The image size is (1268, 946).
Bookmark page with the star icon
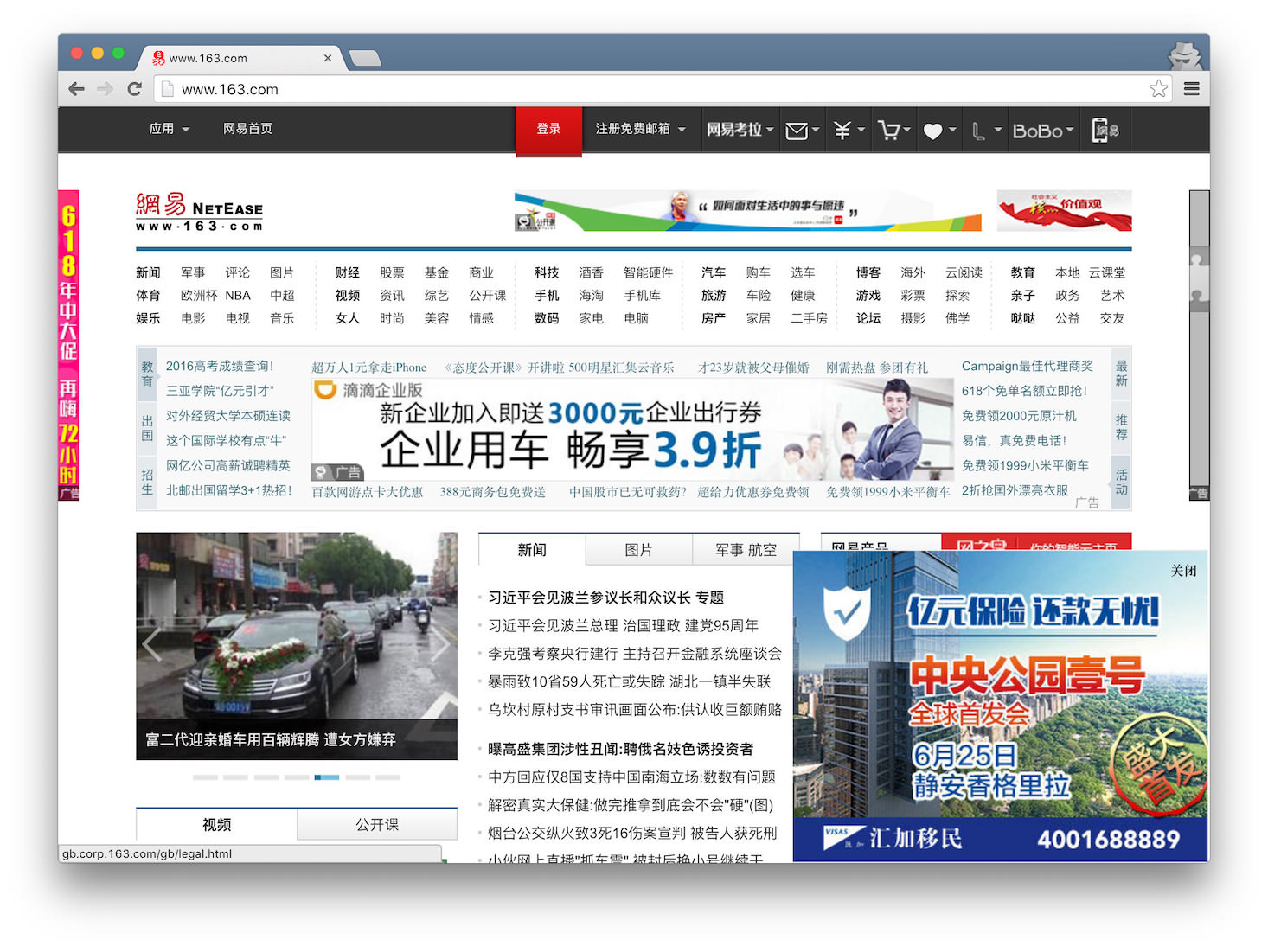(1158, 89)
